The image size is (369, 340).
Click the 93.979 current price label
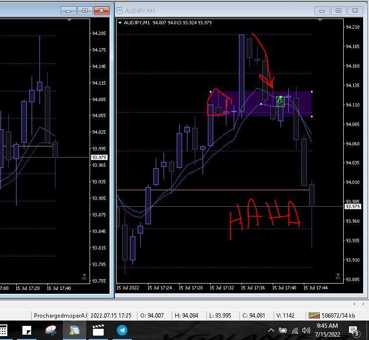click(351, 207)
